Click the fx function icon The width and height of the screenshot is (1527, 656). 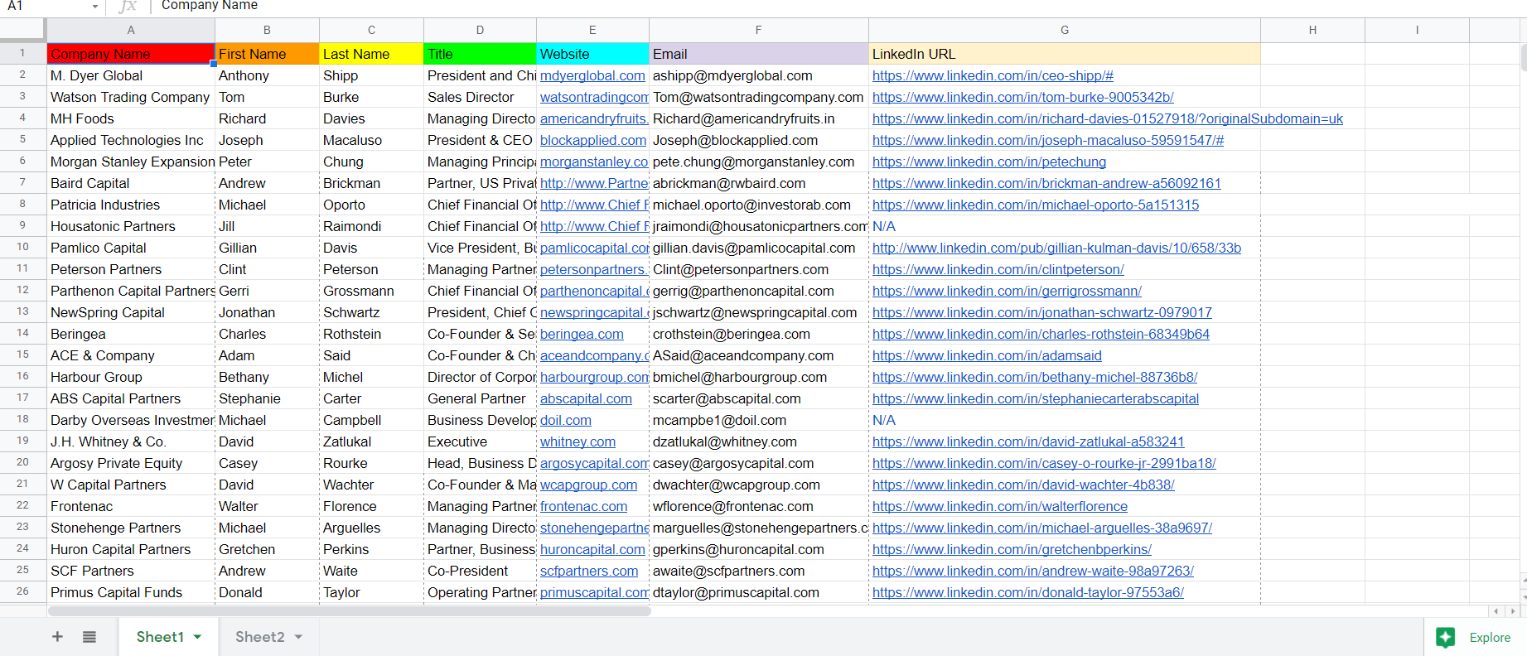tap(127, 7)
